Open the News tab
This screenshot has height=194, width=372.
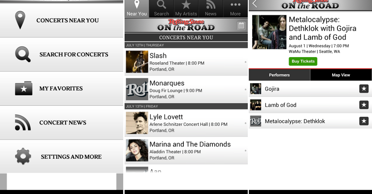[211, 9]
